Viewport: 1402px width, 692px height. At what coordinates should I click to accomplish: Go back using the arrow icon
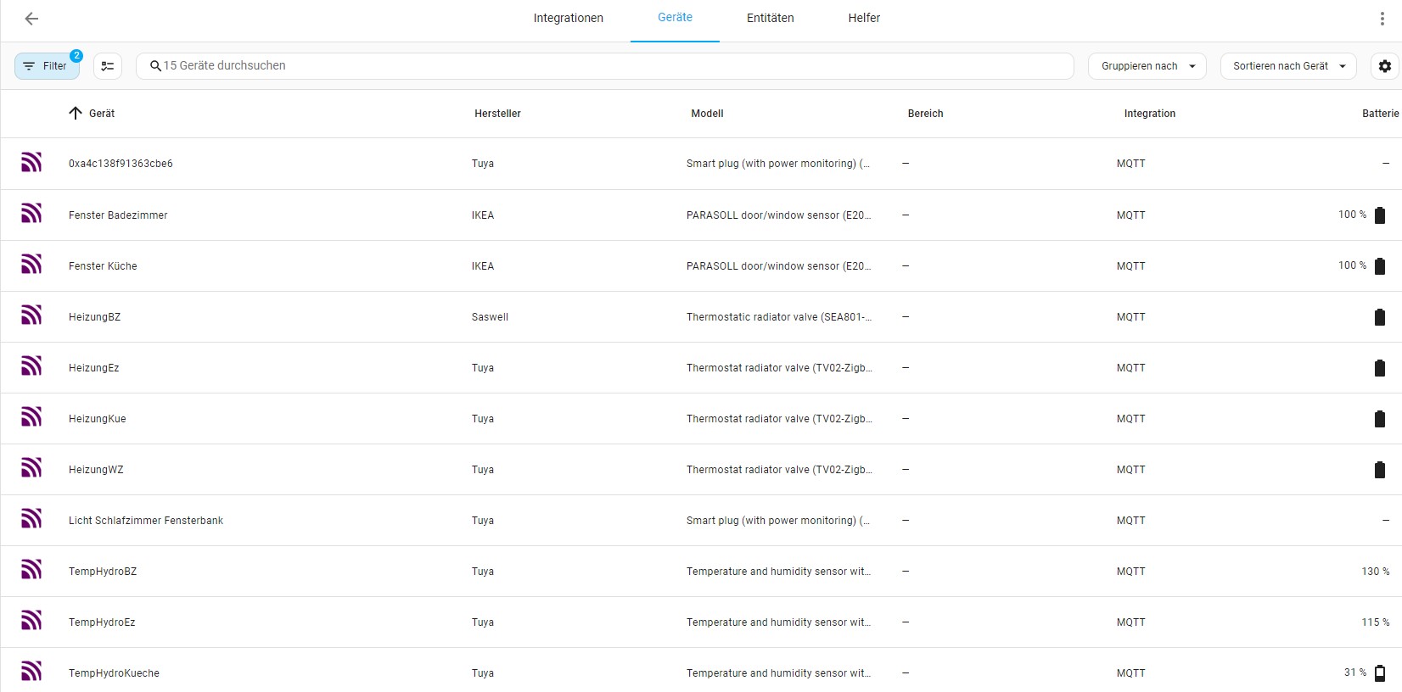[x=31, y=19]
